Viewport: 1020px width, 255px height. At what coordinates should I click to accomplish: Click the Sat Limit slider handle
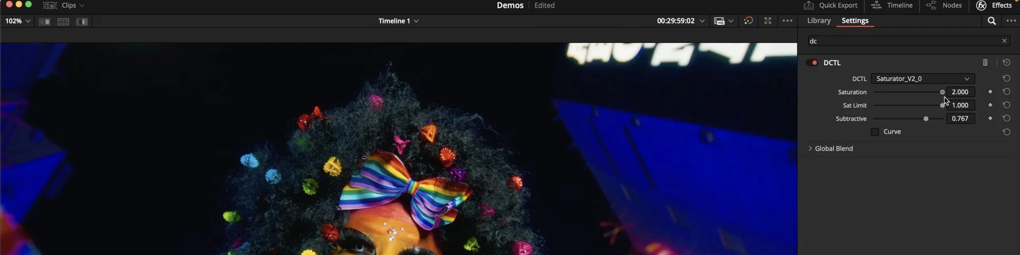point(942,105)
